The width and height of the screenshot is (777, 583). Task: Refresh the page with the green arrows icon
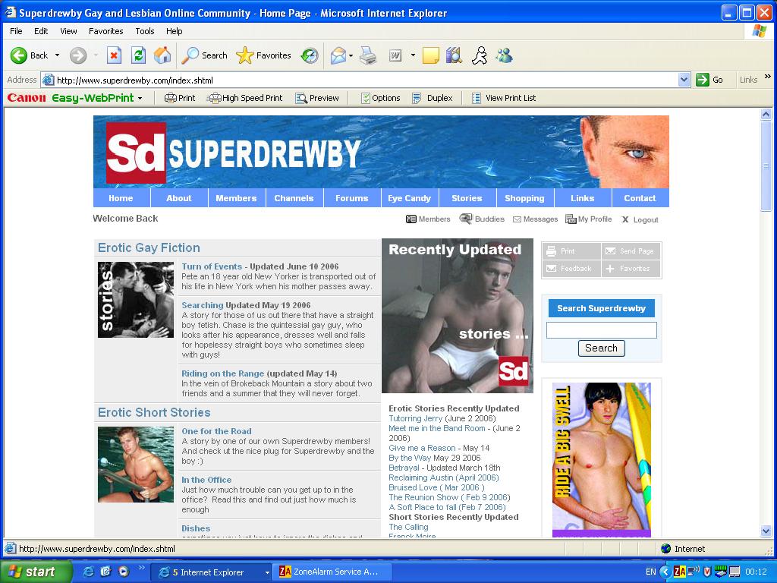click(x=138, y=55)
